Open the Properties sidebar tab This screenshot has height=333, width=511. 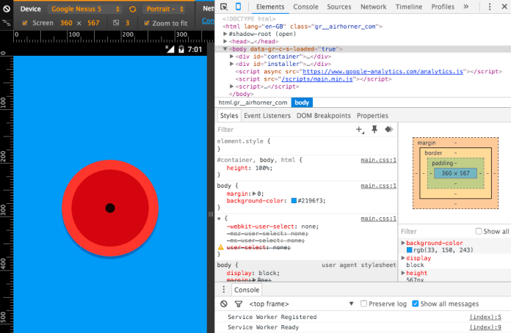click(372, 116)
